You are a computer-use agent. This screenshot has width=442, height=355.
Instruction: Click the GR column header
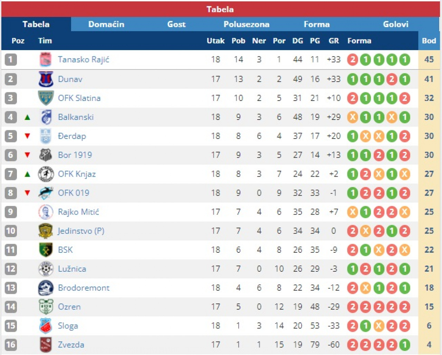334,41
